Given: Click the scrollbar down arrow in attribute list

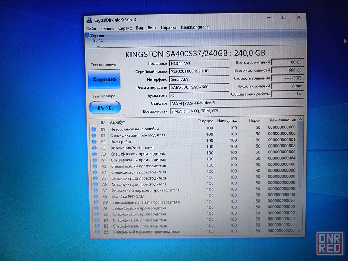Looking at the screenshot, I should pyautogui.click(x=299, y=231).
